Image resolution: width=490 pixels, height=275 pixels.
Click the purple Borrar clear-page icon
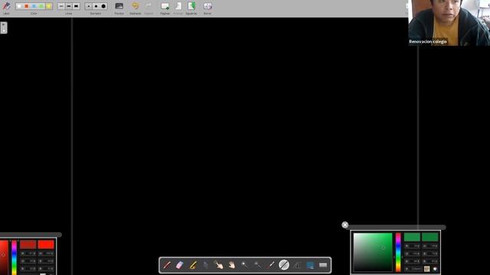pyautogui.click(x=207, y=6)
